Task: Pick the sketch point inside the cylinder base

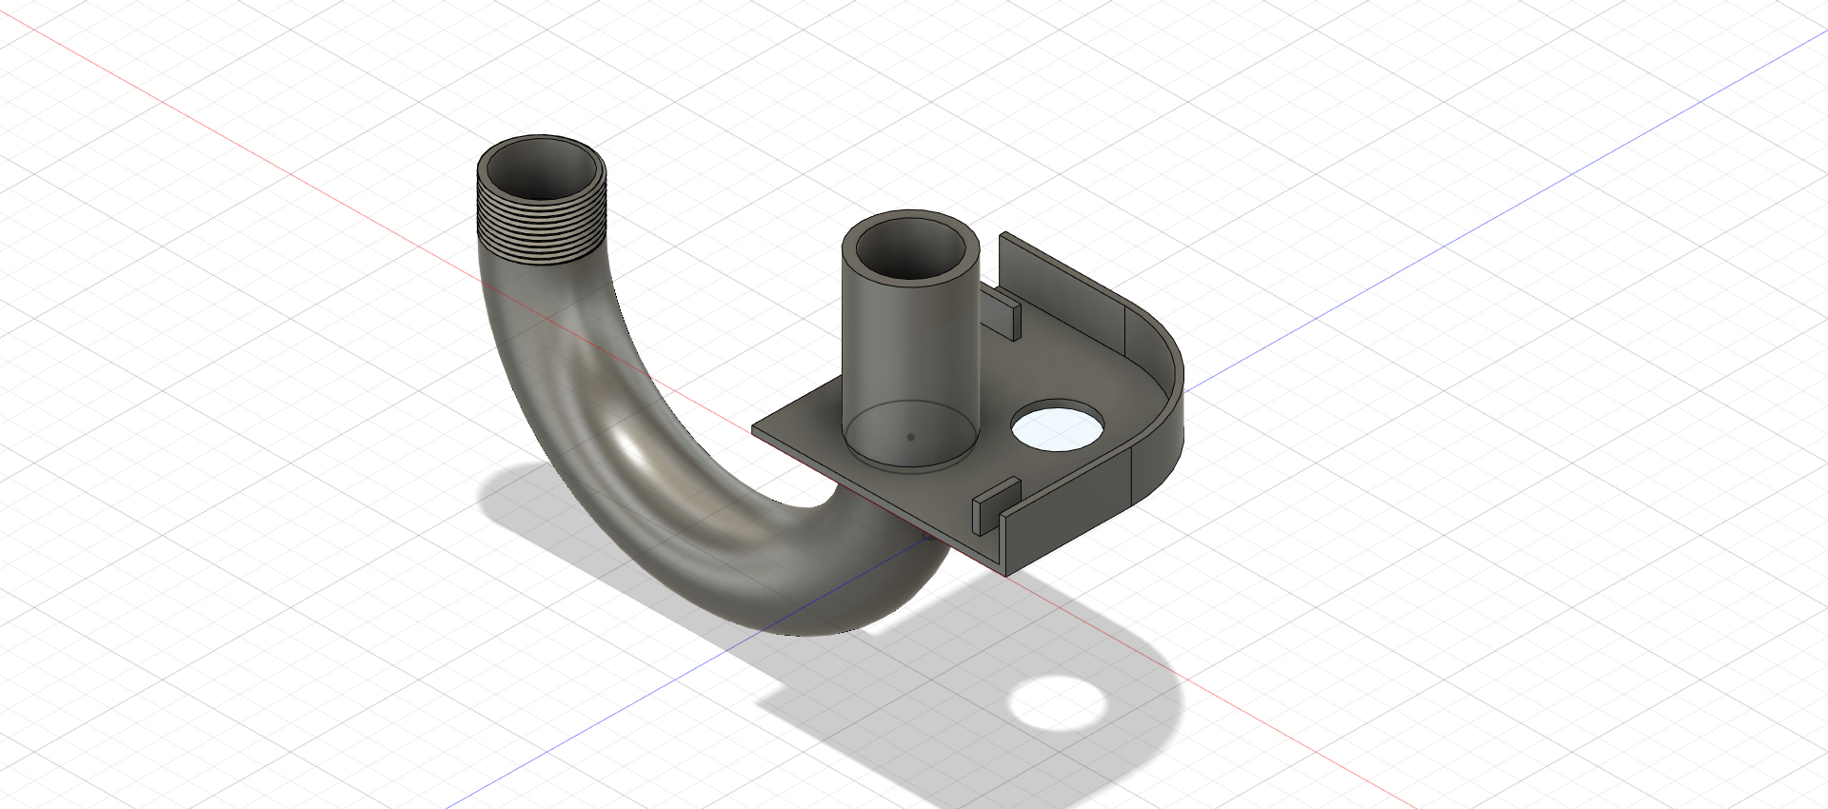Action: [x=911, y=438]
